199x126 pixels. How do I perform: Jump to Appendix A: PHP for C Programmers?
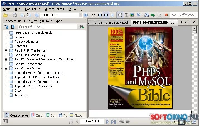(x=39, y=73)
